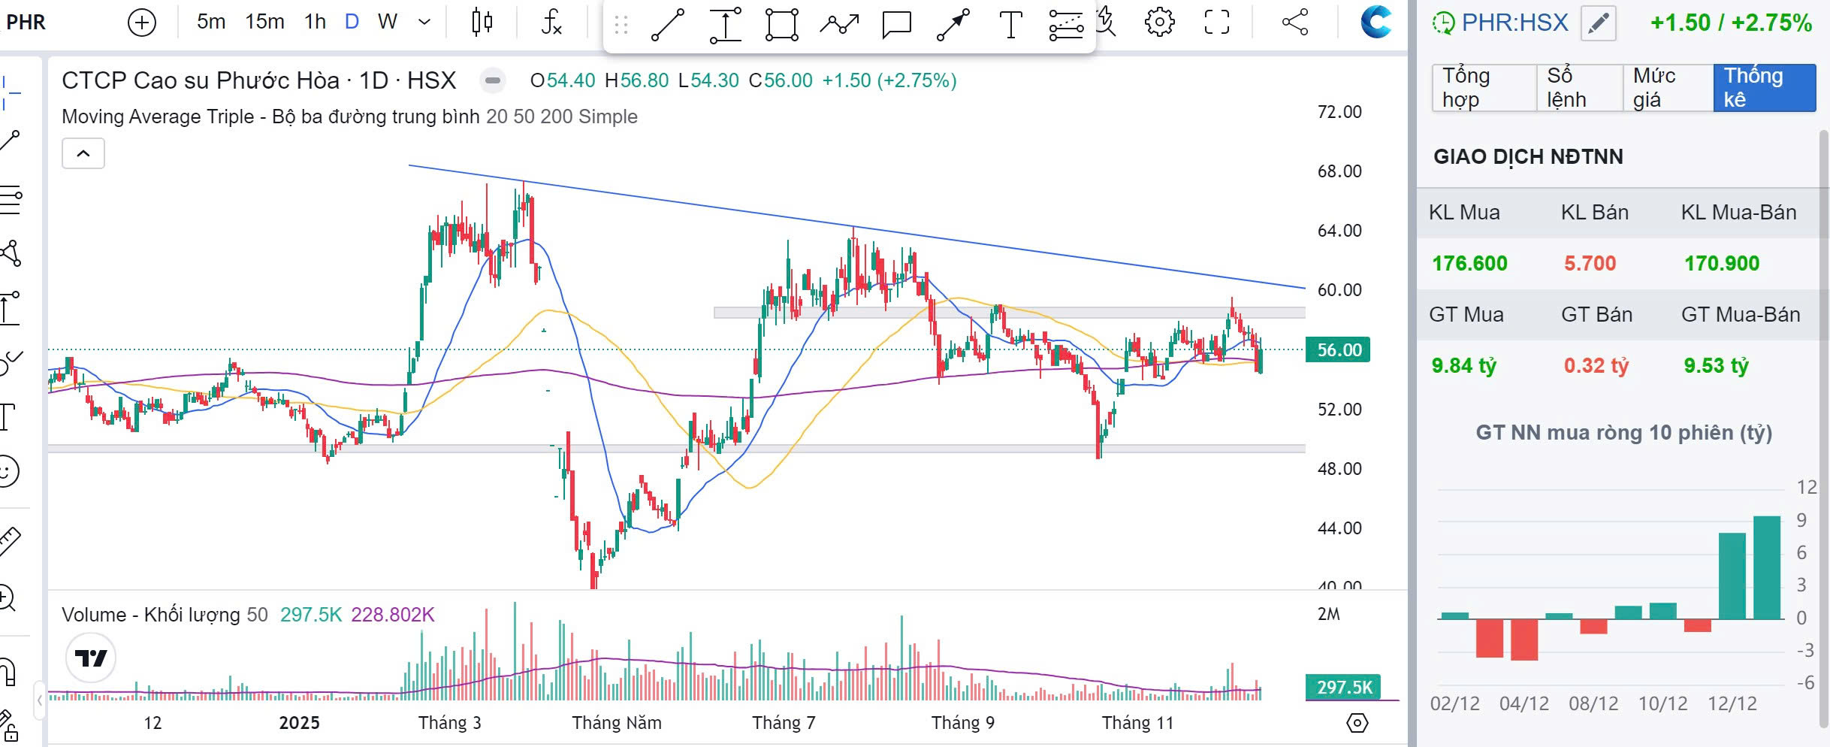
Task: Switch to 1h timeframe
Action: pyautogui.click(x=315, y=22)
